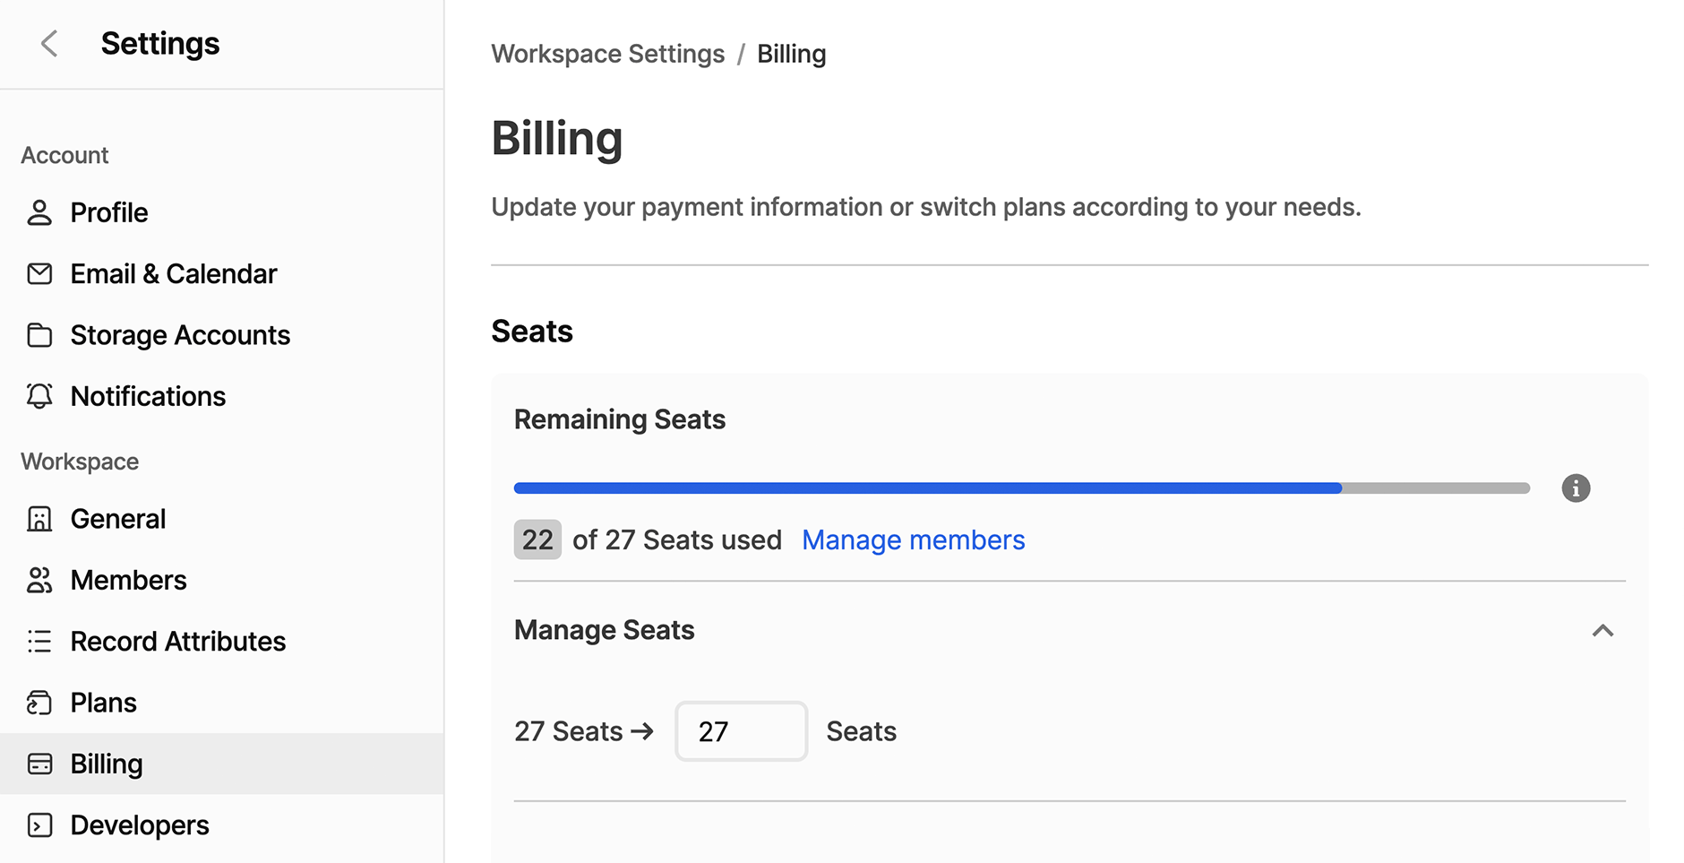Open Notifications settings
Screen dimensions: 1684x863
222,396
